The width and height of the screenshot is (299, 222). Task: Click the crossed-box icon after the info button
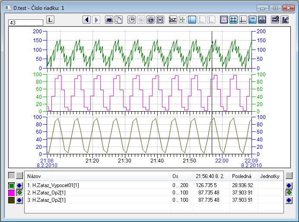pos(160,20)
